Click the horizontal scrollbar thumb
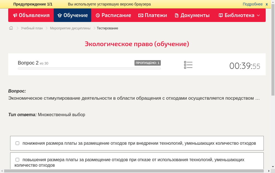 (x=134, y=171)
